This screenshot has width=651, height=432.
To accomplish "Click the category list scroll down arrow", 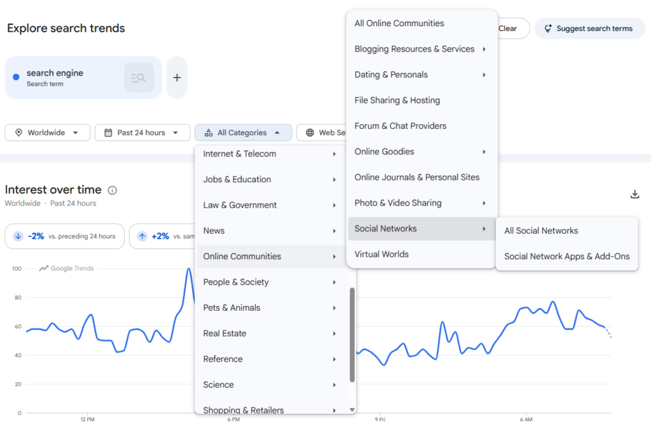I will pos(352,410).
